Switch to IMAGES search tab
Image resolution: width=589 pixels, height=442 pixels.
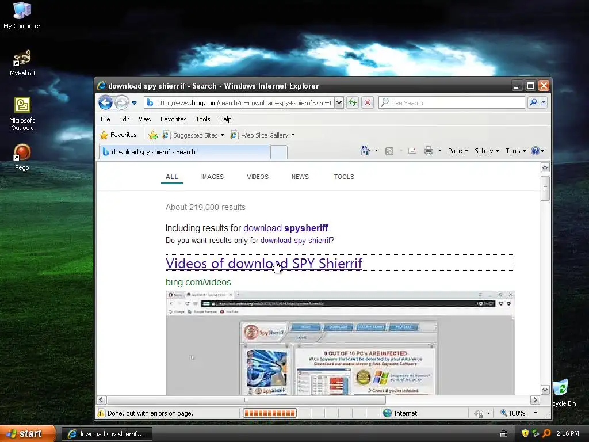(212, 177)
